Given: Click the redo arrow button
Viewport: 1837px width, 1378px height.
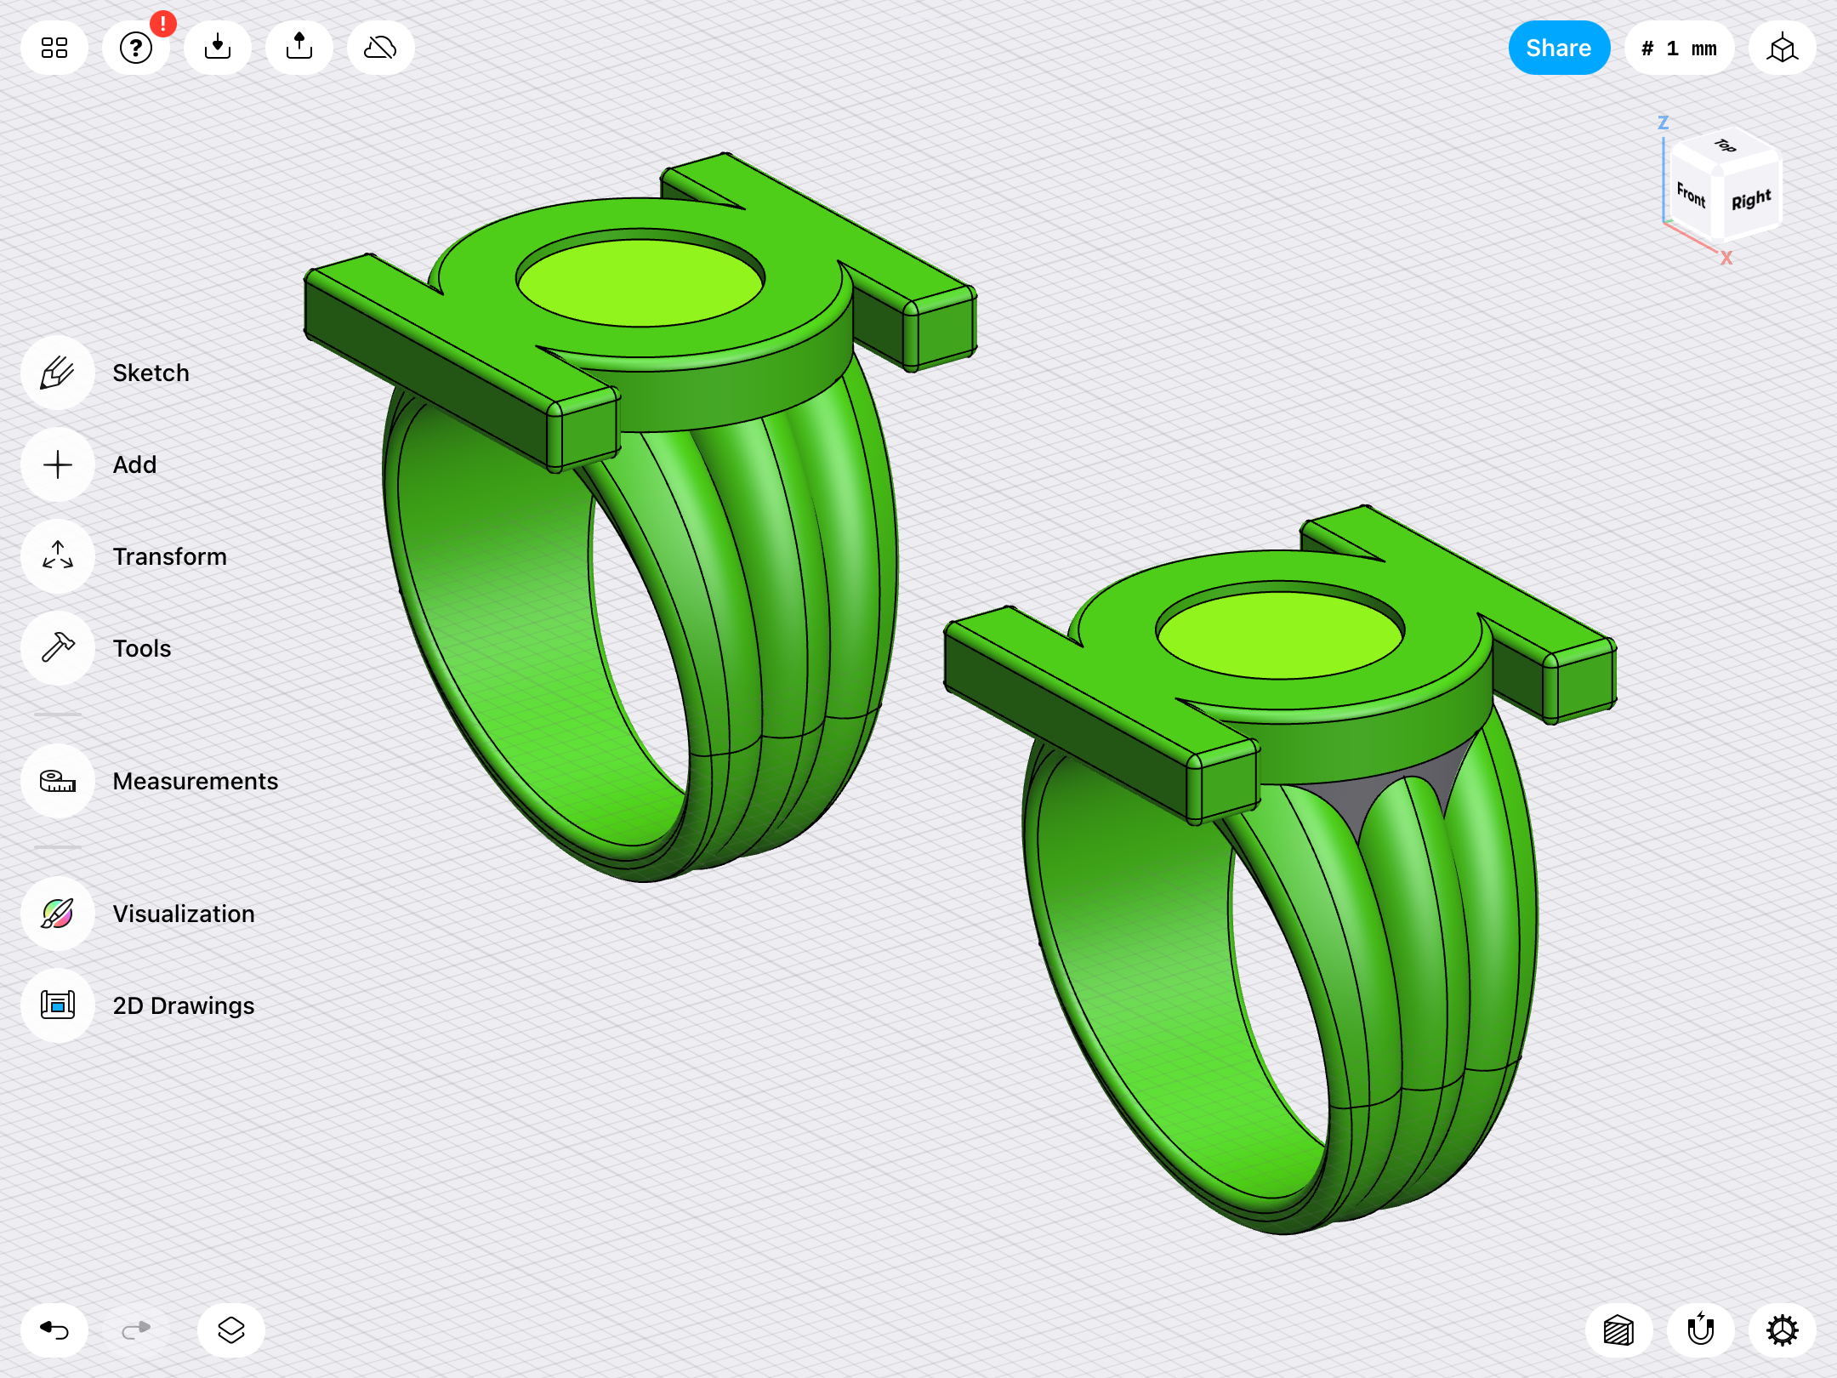Looking at the screenshot, I should [x=136, y=1330].
